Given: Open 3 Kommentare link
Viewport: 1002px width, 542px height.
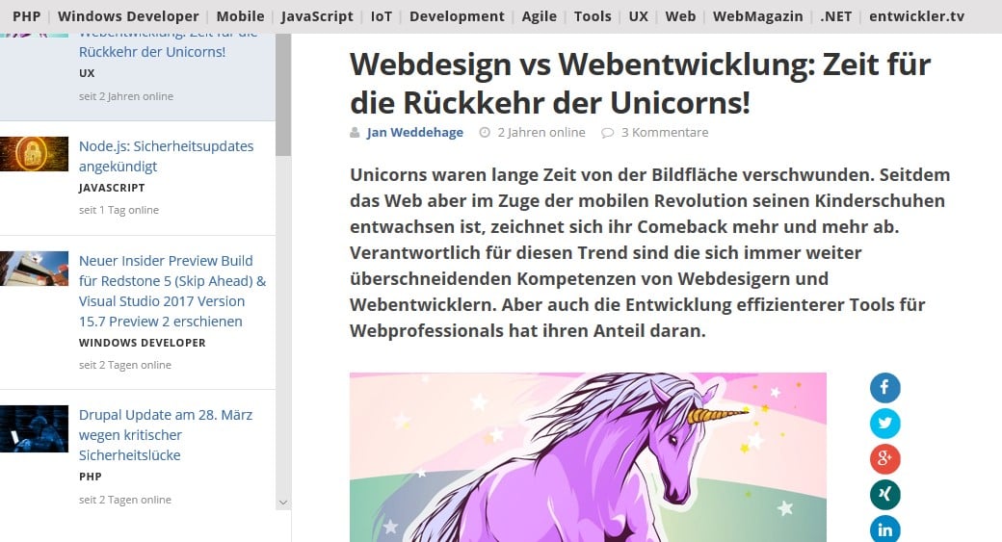Looking at the screenshot, I should point(665,132).
